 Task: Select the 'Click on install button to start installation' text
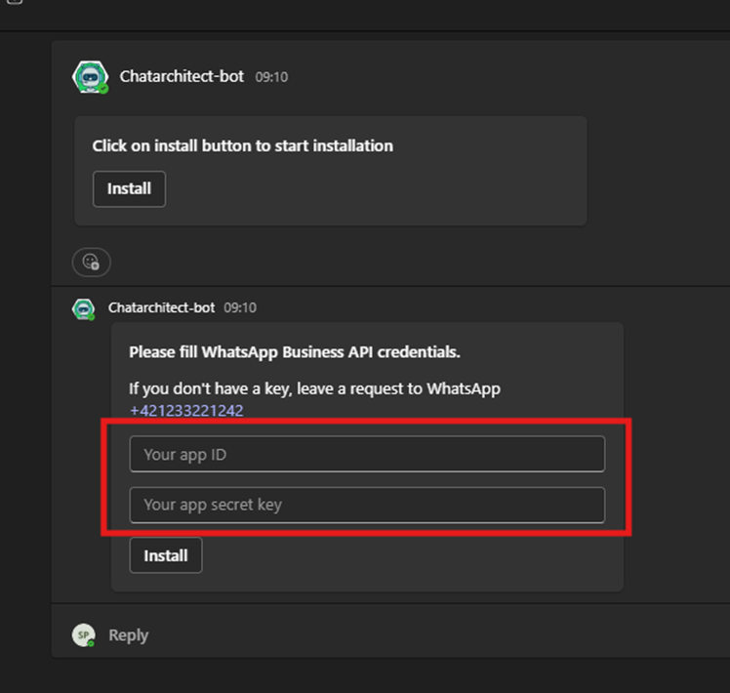(x=243, y=145)
